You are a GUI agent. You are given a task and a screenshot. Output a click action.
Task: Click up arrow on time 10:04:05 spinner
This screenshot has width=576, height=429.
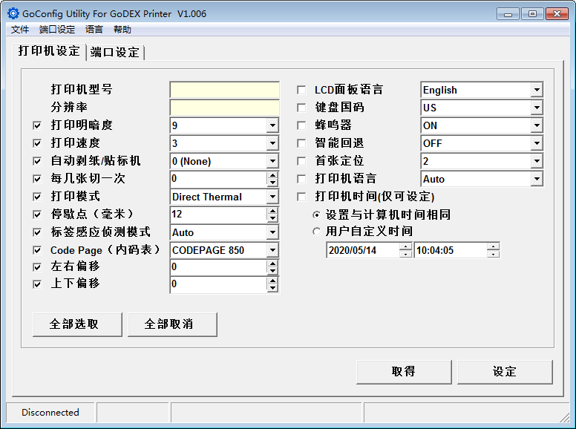[x=494, y=246]
